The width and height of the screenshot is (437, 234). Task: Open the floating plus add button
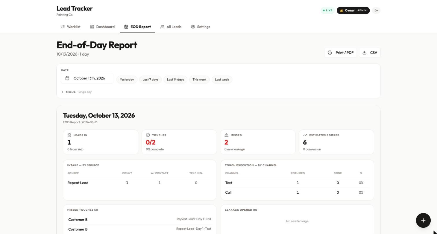tap(423, 220)
